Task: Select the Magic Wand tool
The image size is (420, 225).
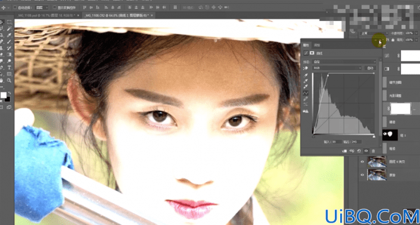Action: coord(9,29)
